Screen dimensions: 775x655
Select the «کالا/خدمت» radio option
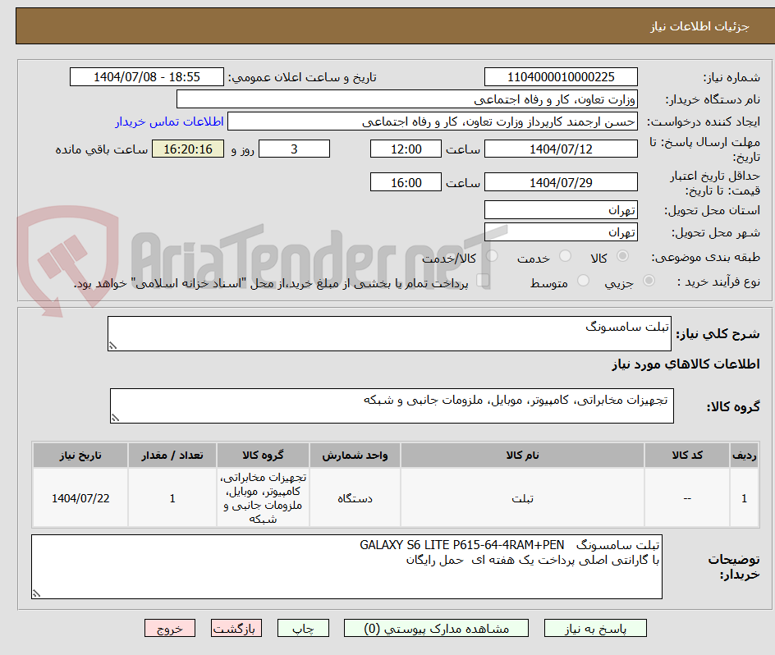click(492, 256)
